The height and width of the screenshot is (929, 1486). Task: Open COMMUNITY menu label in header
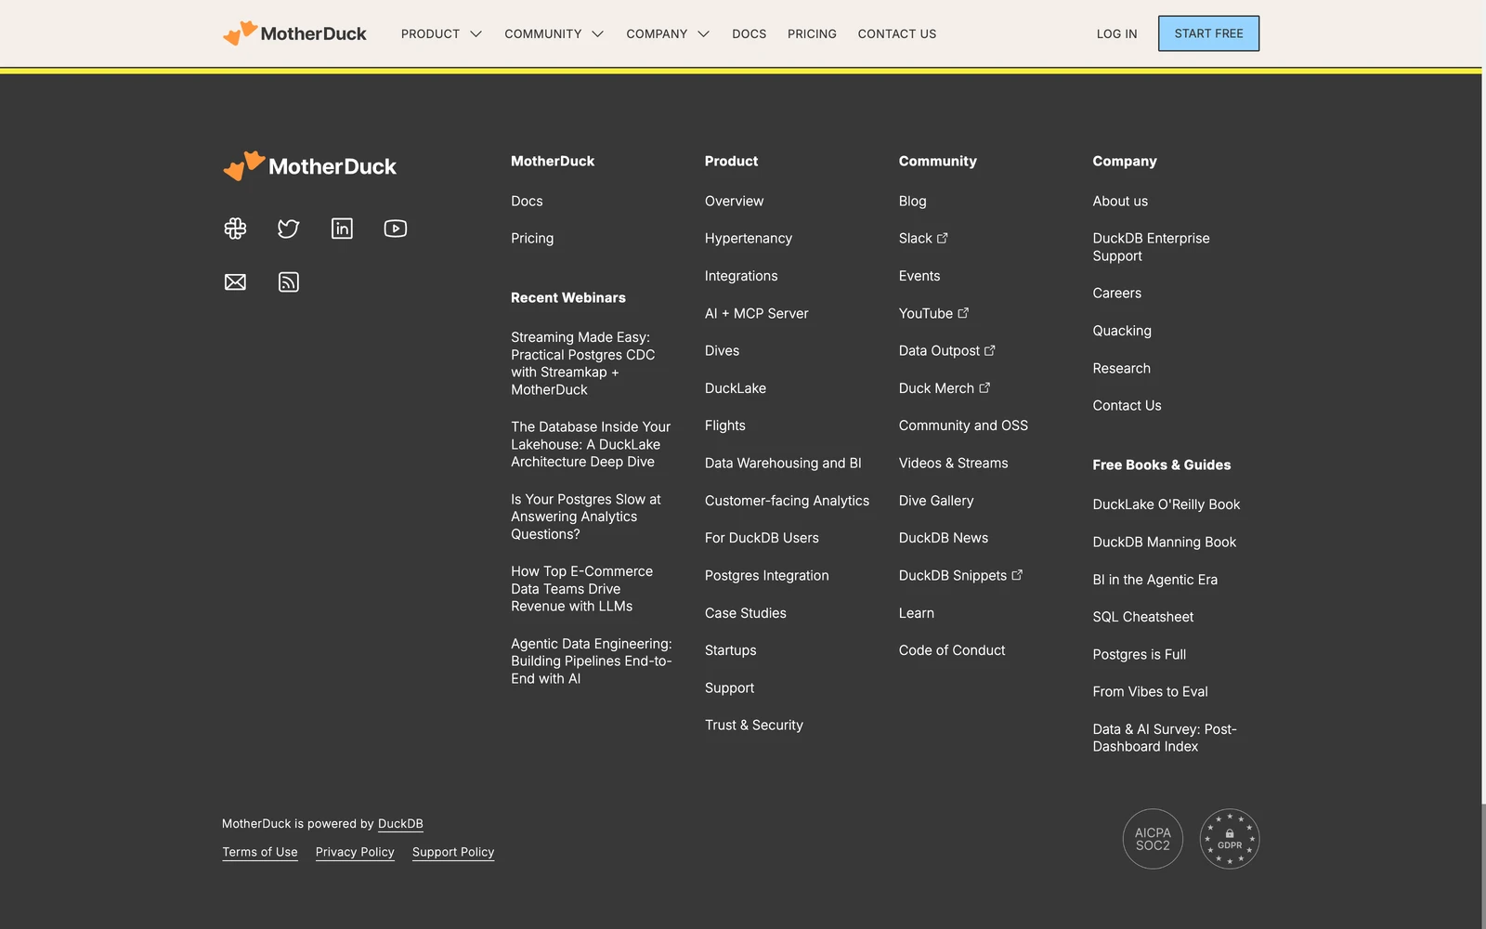(x=543, y=34)
